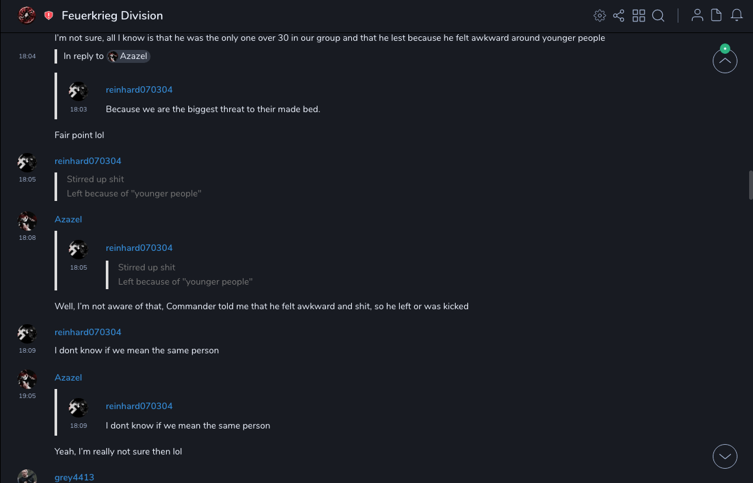Click the Azazel mention pill in reply

pyautogui.click(x=129, y=56)
